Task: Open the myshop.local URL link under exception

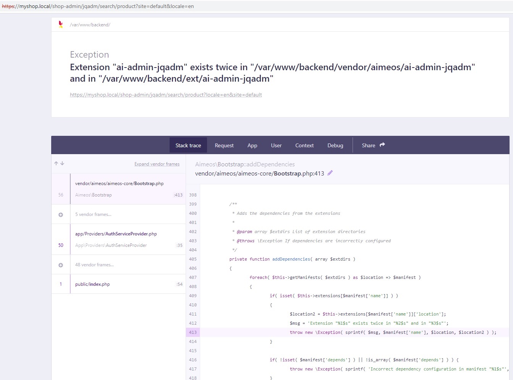Action: pos(166,95)
